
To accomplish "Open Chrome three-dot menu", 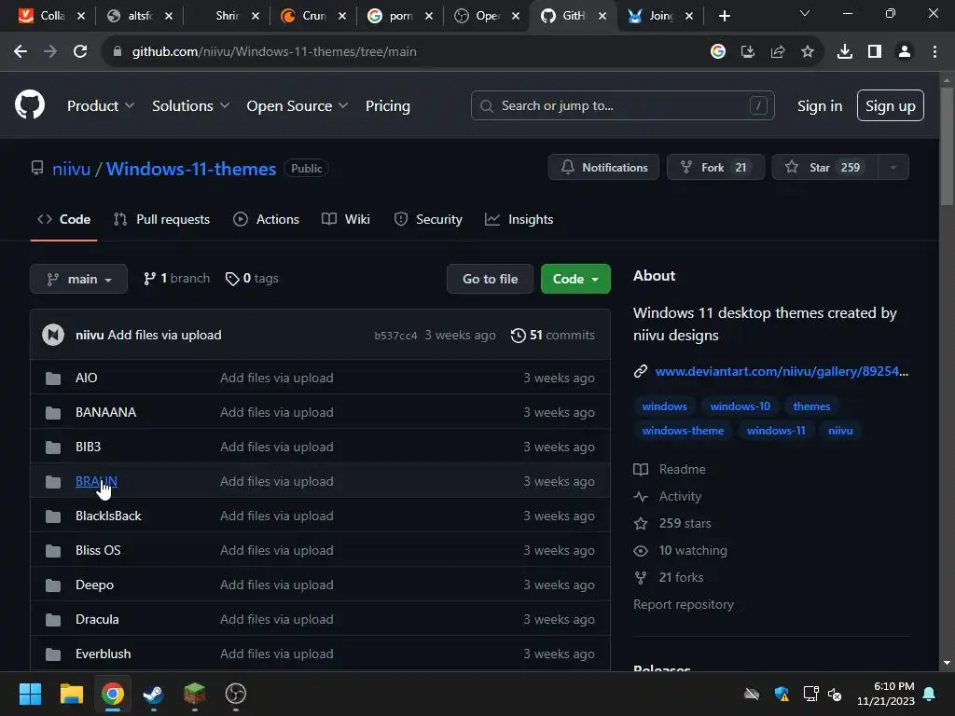I will [x=934, y=52].
